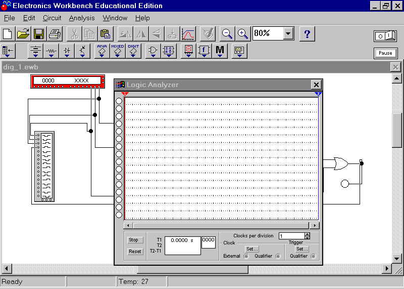Create a new circuit file
The width and height of the screenshot is (404, 289).
click(x=8, y=34)
